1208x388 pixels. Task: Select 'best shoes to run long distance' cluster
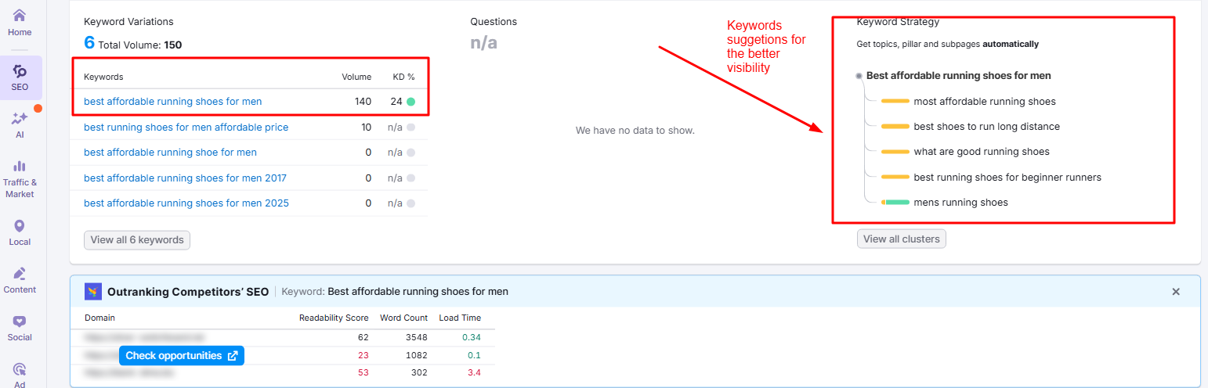(x=986, y=127)
